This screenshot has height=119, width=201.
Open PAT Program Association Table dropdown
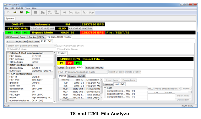click(x=83, y=72)
